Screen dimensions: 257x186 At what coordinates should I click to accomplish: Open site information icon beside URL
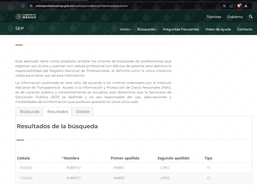click(31, 6)
